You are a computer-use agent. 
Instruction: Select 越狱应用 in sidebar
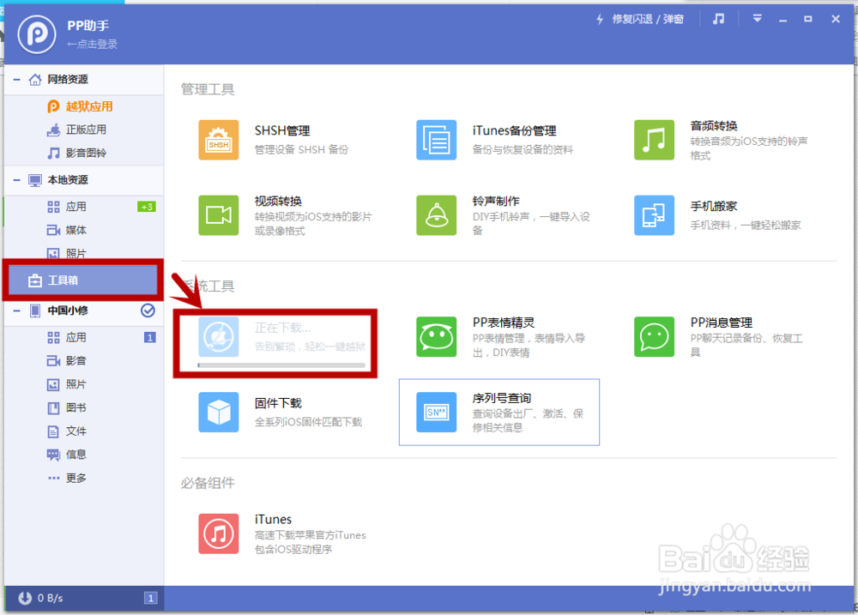point(90,106)
